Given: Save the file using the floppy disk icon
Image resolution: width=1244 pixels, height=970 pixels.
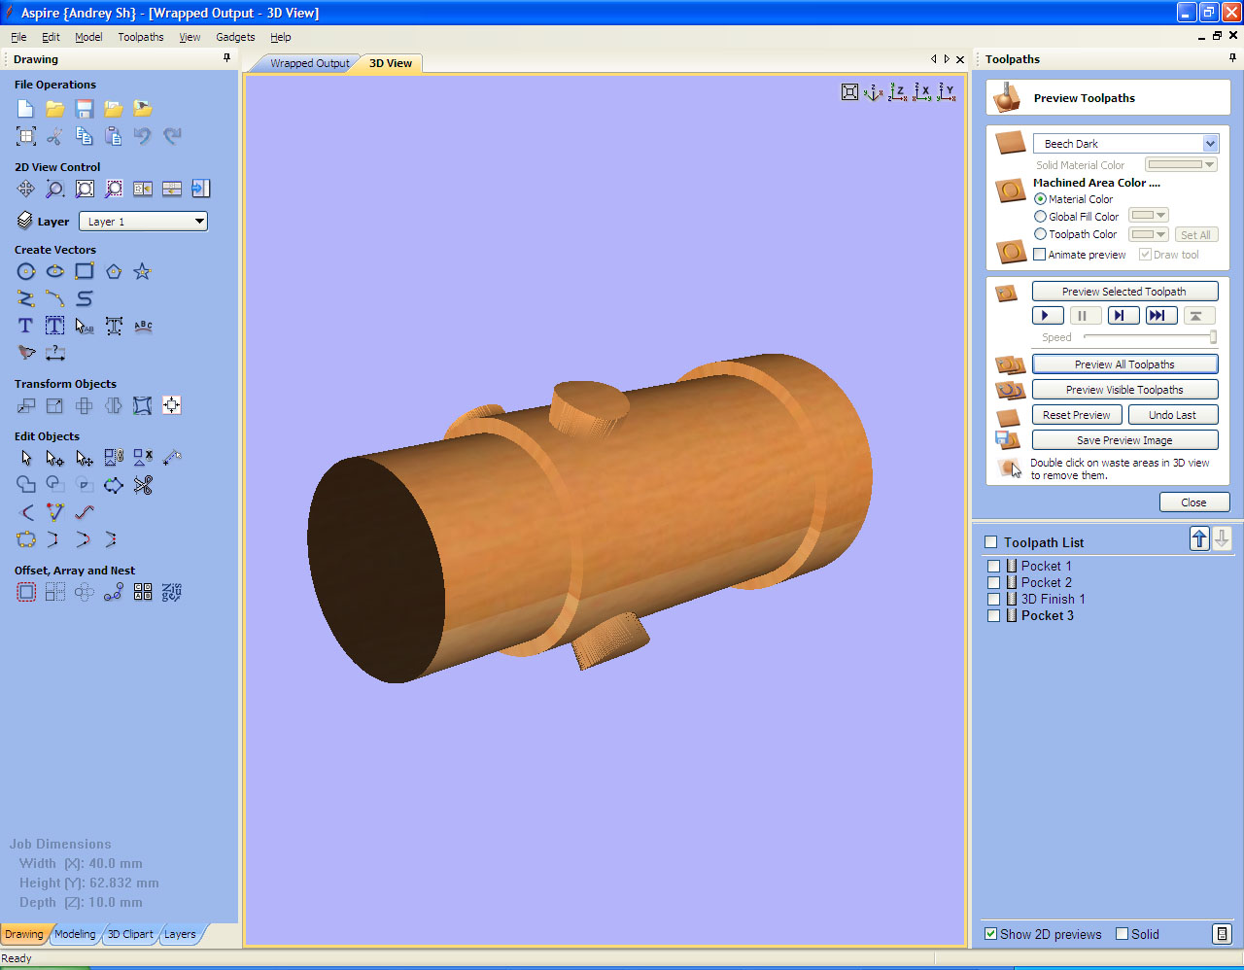Looking at the screenshot, I should [85, 109].
